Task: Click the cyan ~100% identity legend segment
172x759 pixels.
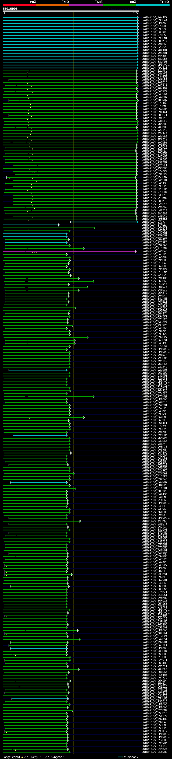Action: 153,5
